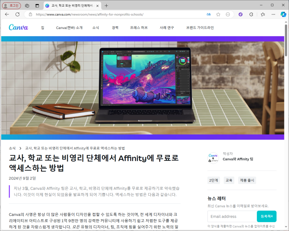Viewport: 289px width, 231px height.
Task: Click the newsletter 등록하기 button
Action: 267,216
